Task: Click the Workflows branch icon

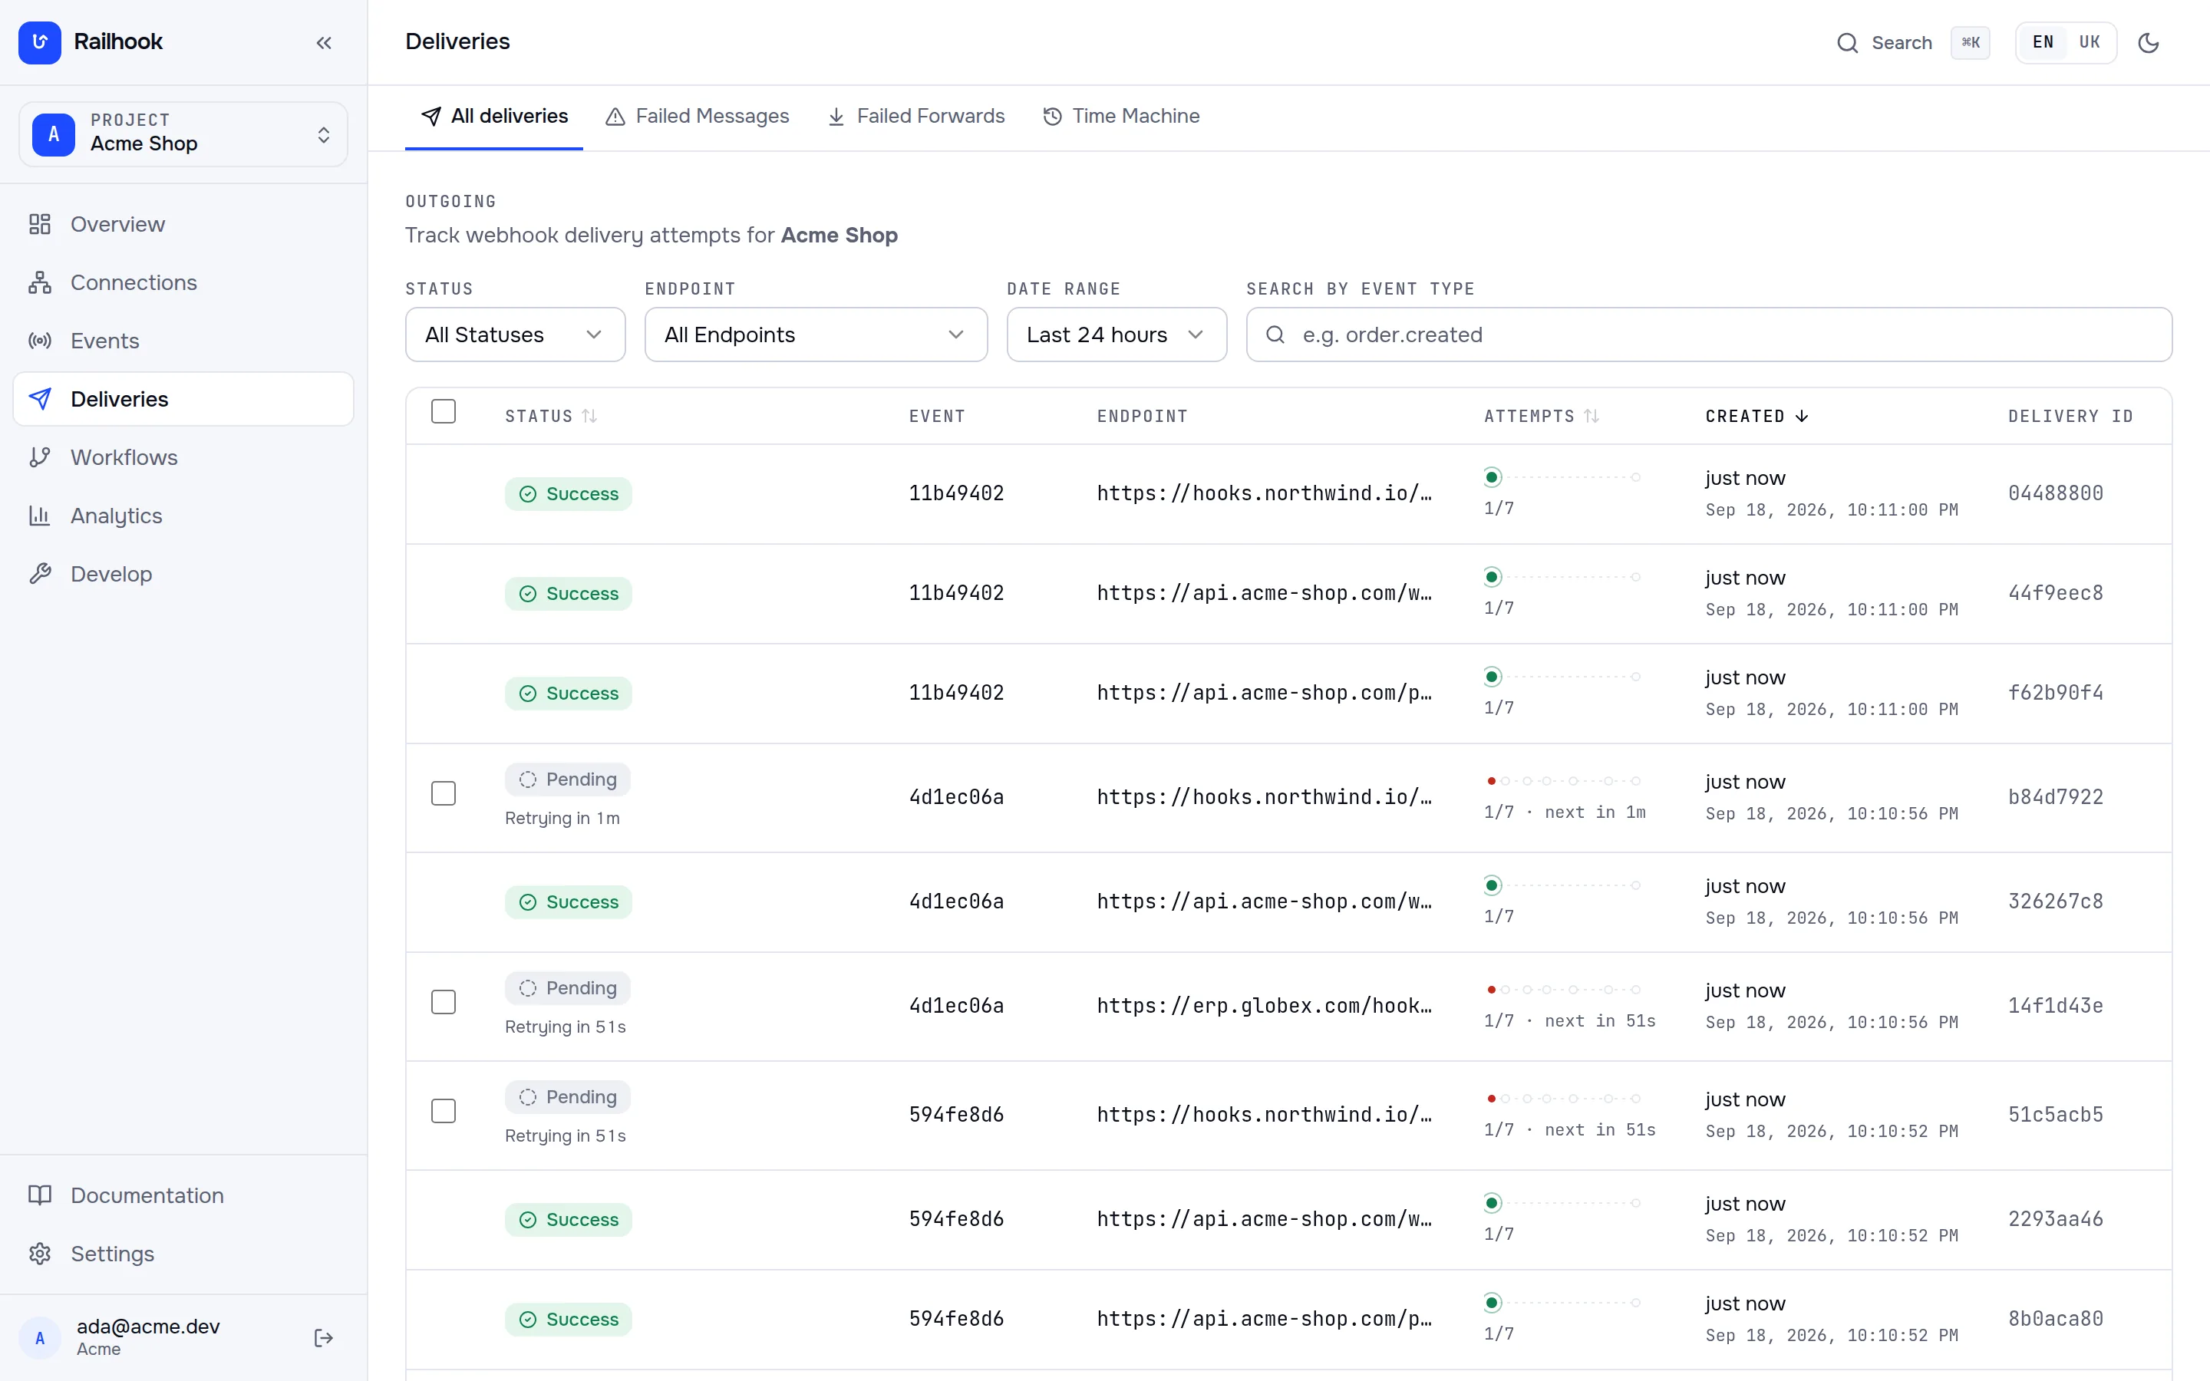Action: click(39, 456)
